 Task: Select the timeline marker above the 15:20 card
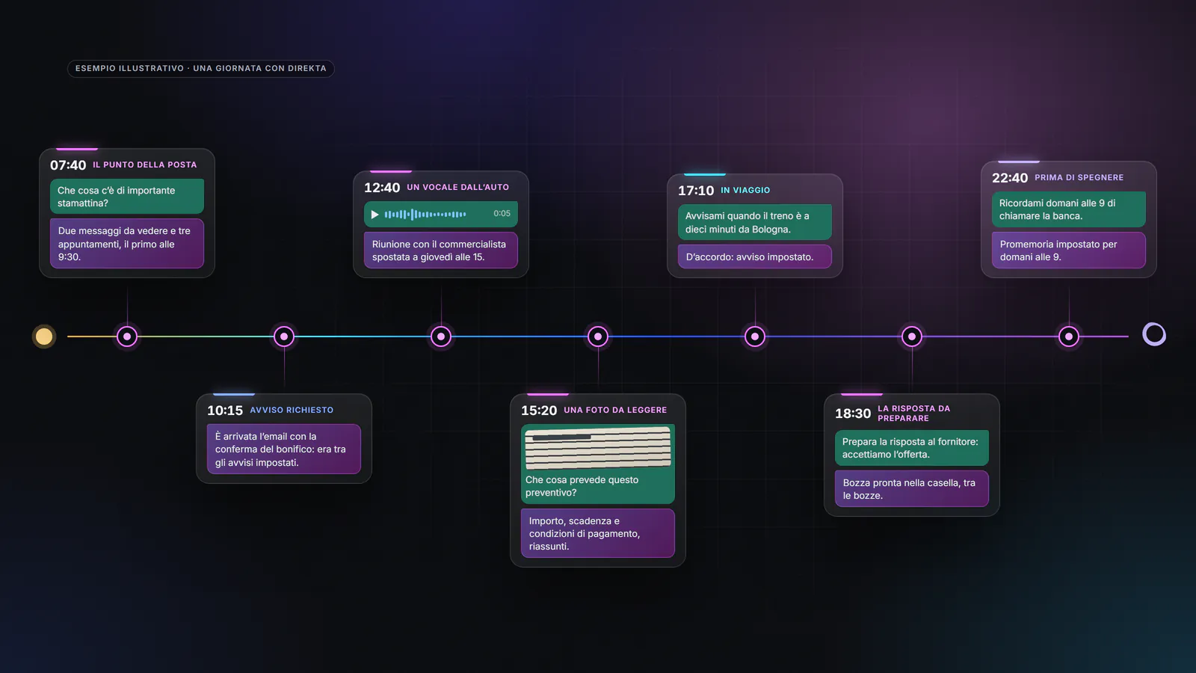pos(598,336)
